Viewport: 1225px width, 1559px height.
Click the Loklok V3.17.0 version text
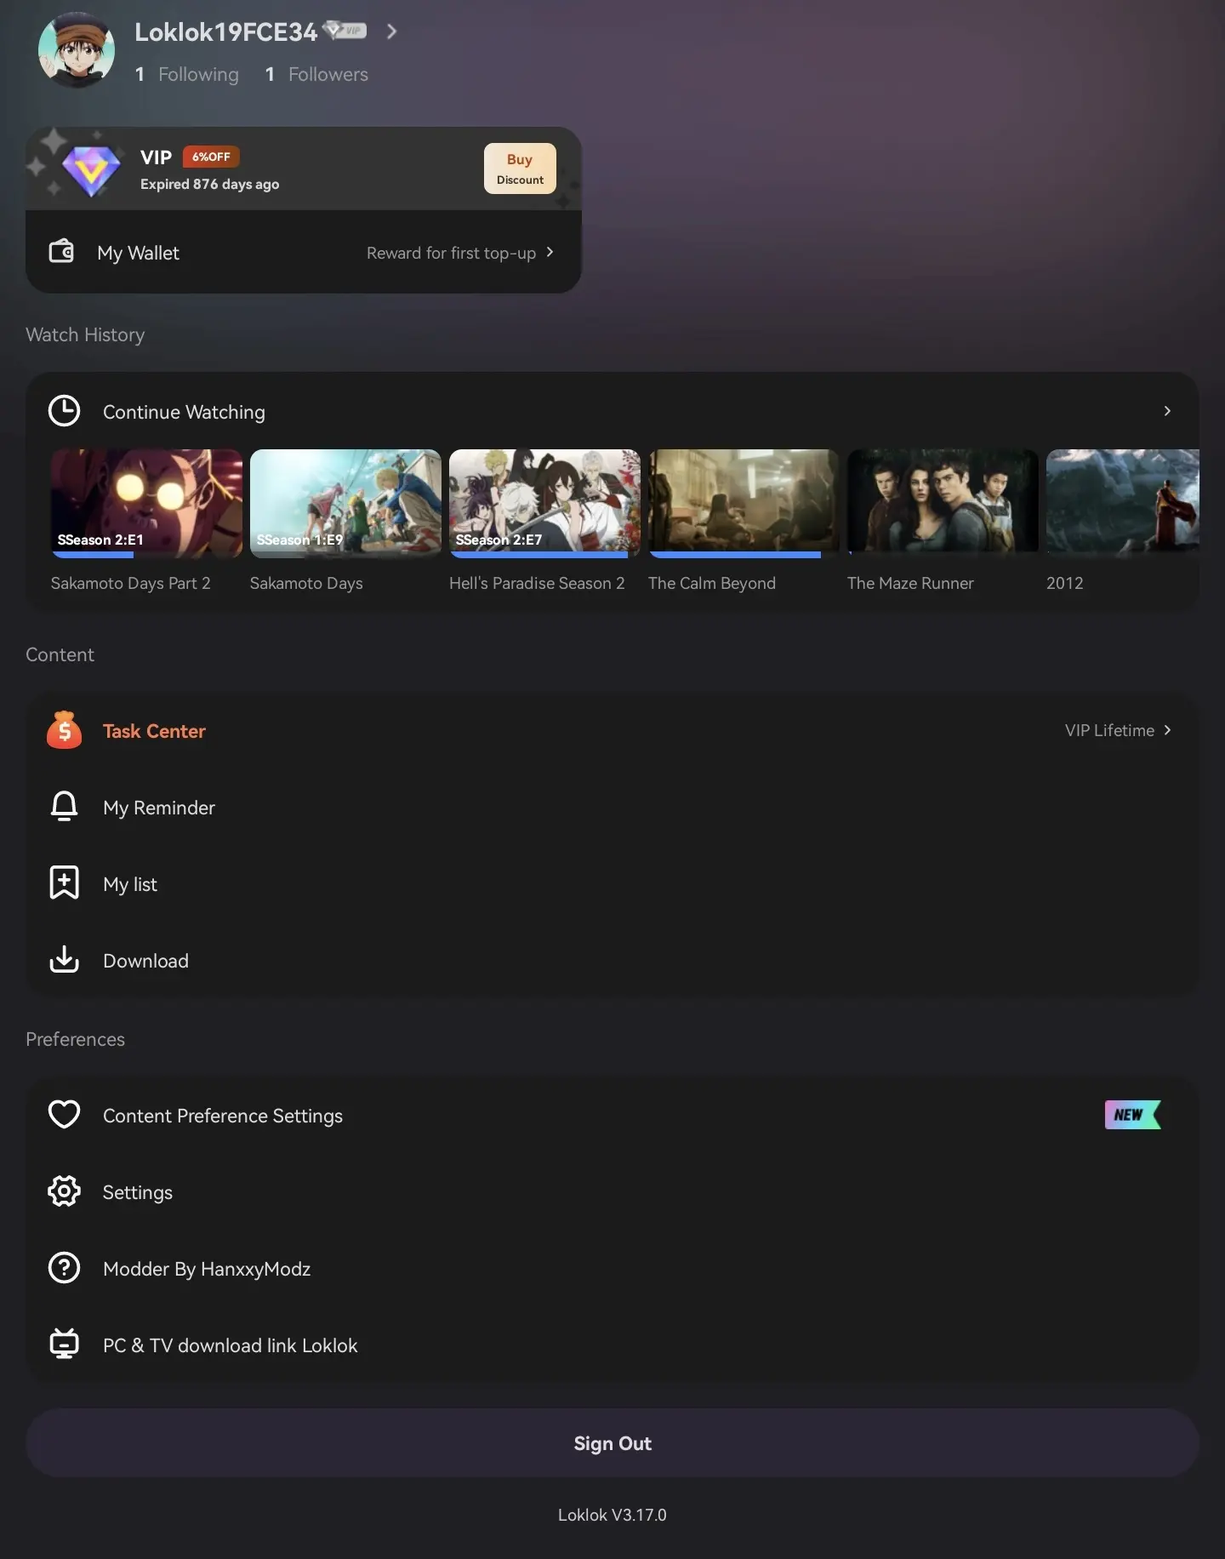pos(612,1515)
